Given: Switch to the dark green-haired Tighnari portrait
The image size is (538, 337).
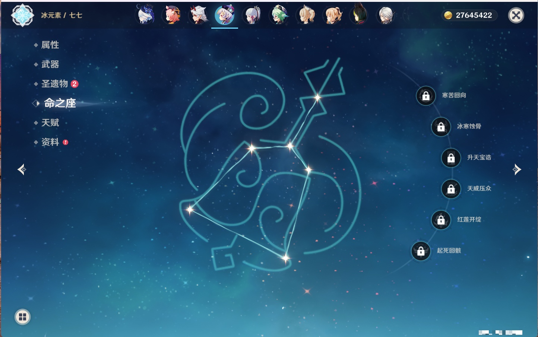Looking at the screenshot, I should 359,15.
